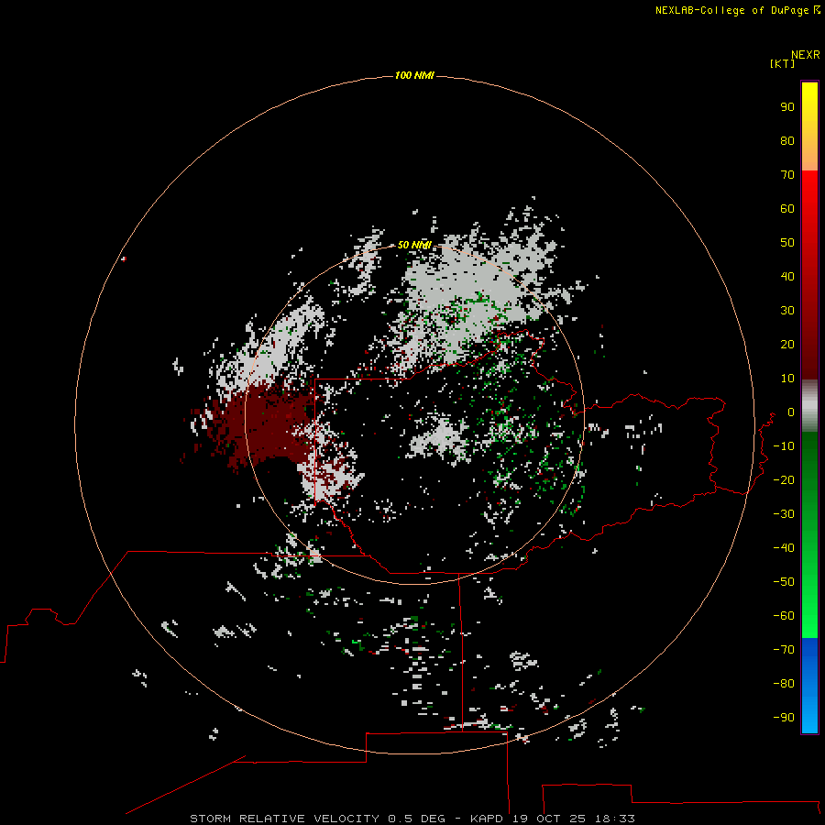This screenshot has width=825, height=825.
Task: Click the 70 value on velocity scale
Action: pyautogui.click(x=787, y=175)
